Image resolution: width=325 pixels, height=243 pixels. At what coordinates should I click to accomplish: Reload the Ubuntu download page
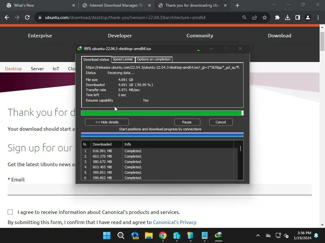27,18
